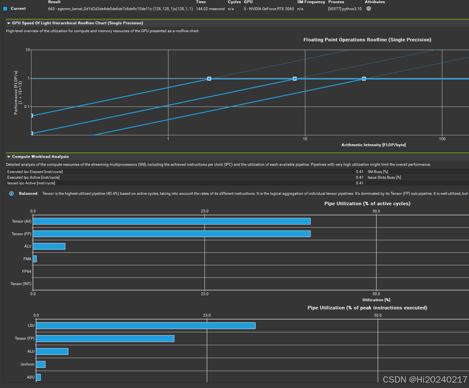Click the SM Frequency column header

click(311, 2)
